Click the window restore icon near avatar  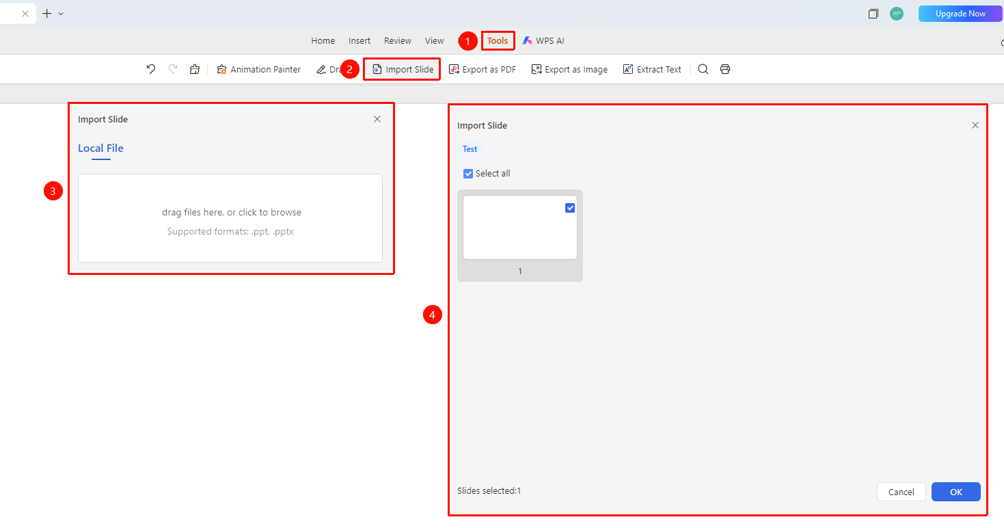[873, 14]
